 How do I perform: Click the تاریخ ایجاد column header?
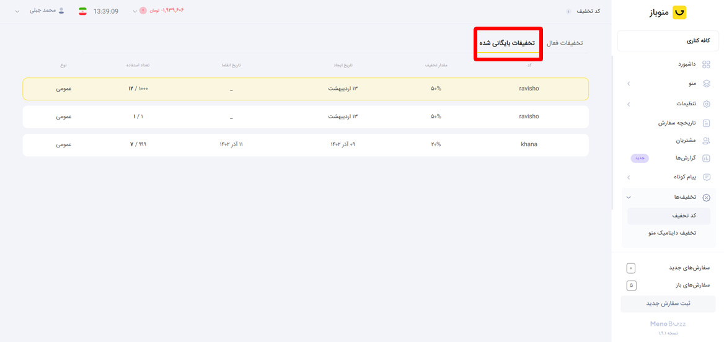click(343, 65)
